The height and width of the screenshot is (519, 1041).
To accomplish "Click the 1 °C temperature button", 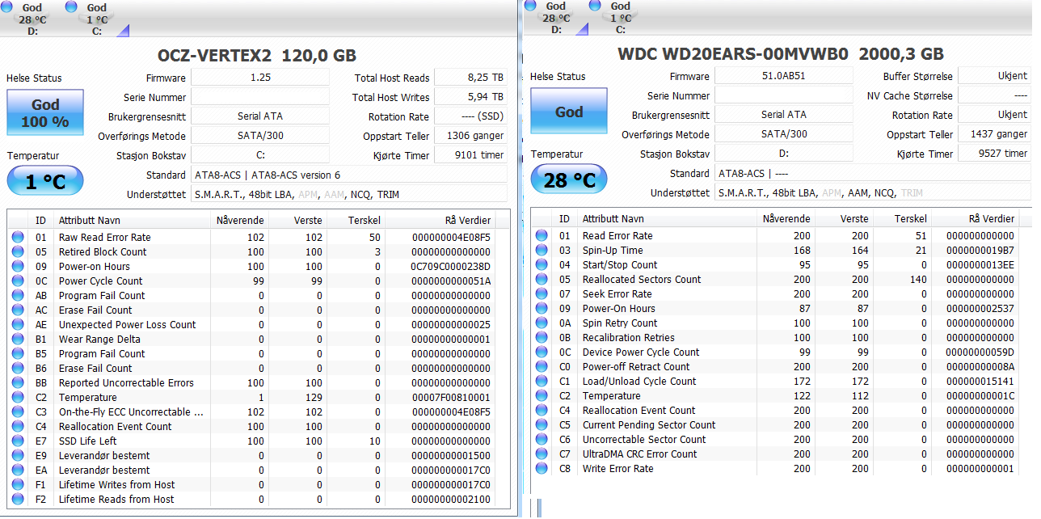I will (45, 181).
